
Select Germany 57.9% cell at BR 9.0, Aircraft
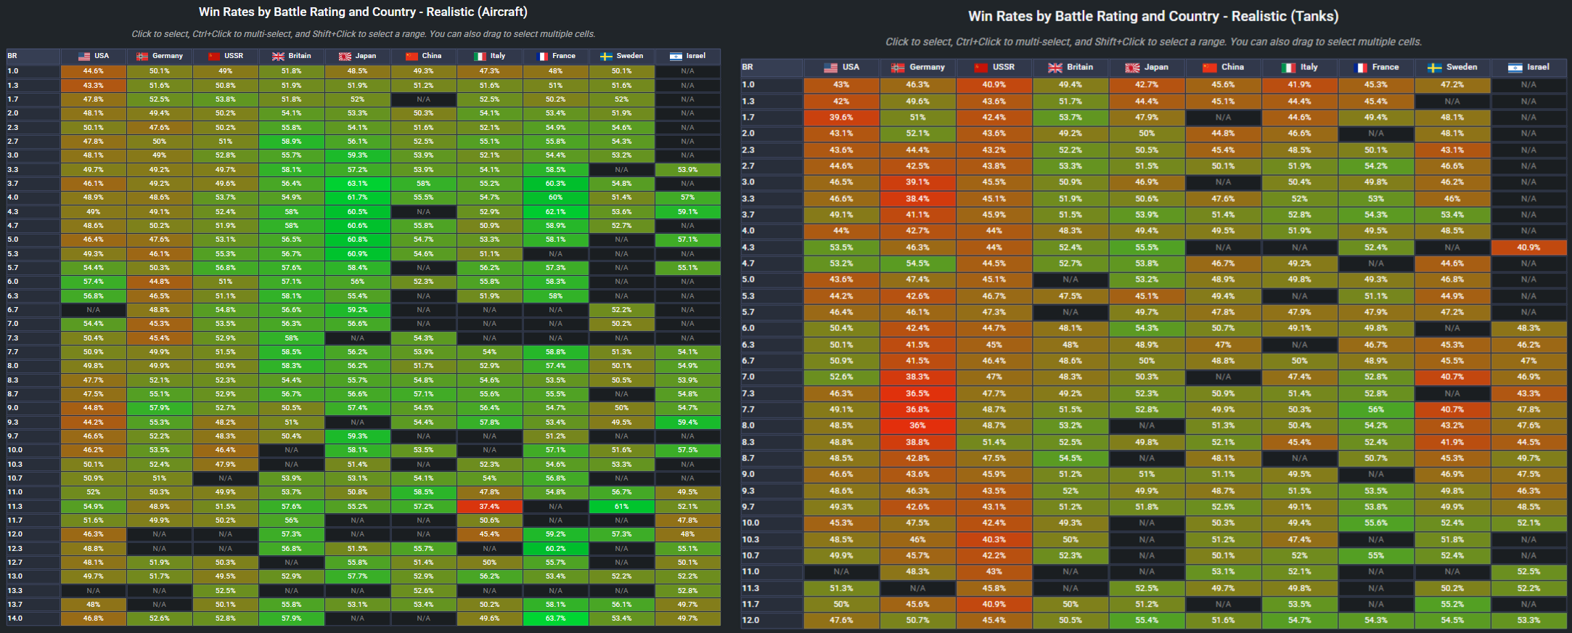(x=159, y=408)
